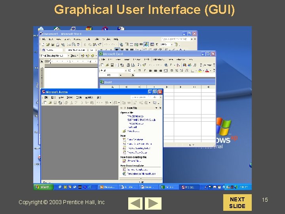The image size is (285, 214).
Task: Click the Help icon in Access toolbar
Action: (154, 103)
